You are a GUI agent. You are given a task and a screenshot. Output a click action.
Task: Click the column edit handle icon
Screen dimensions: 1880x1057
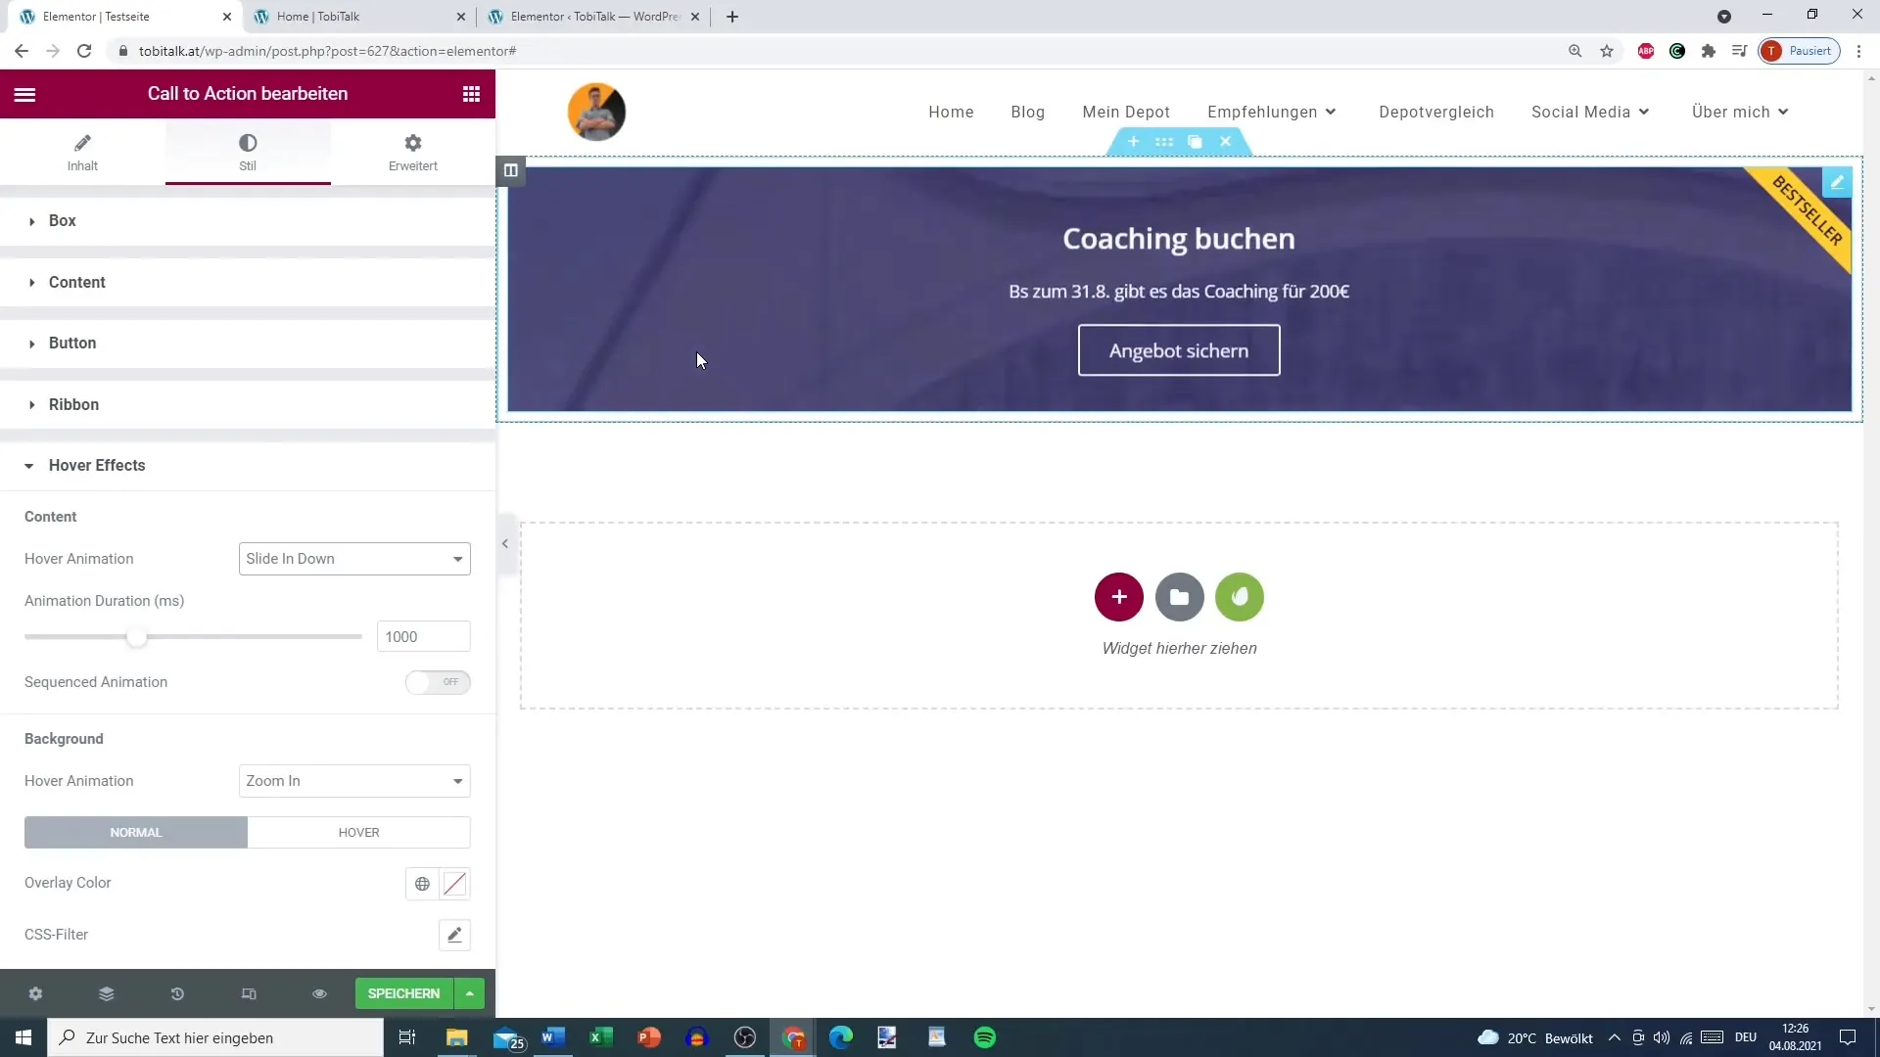coord(510,170)
